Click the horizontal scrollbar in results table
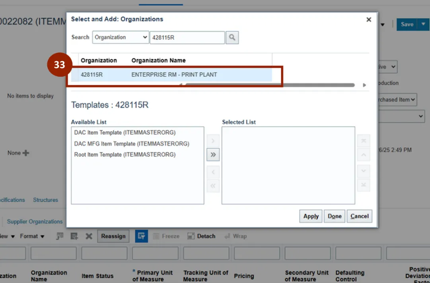430x283 pixels. [x=270, y=85]
